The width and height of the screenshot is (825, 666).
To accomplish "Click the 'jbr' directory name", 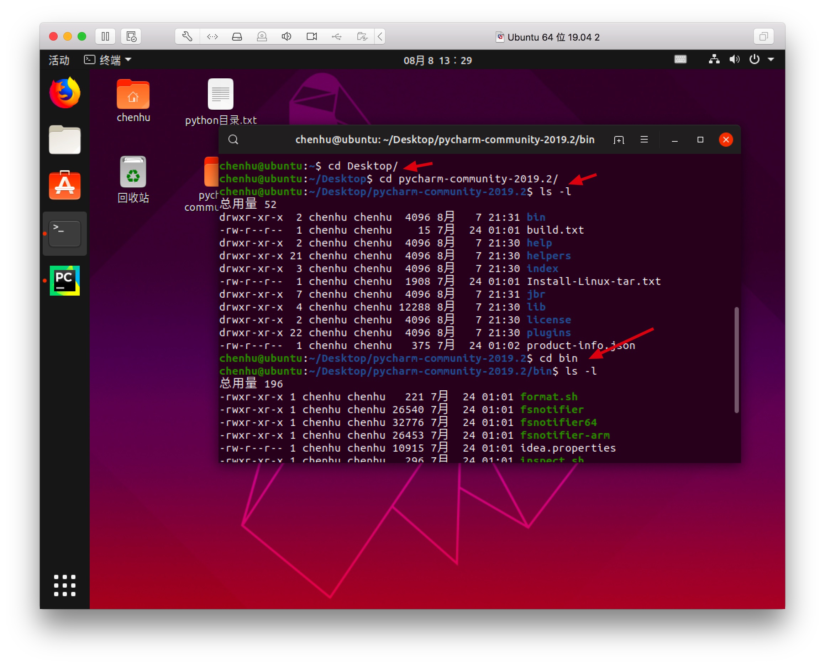I will tap(536, 294).
